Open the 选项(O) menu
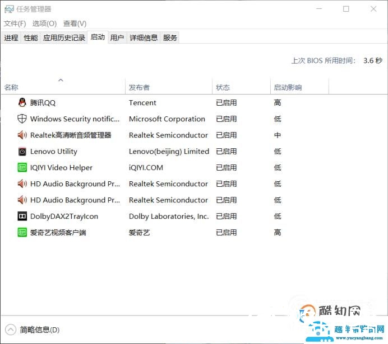 pyautogui.click(x=44, y=23)
